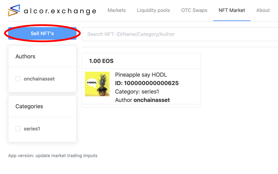278x174 pixels.
Task: Select the NFT Market menu item
Action: tap(232, 10)
